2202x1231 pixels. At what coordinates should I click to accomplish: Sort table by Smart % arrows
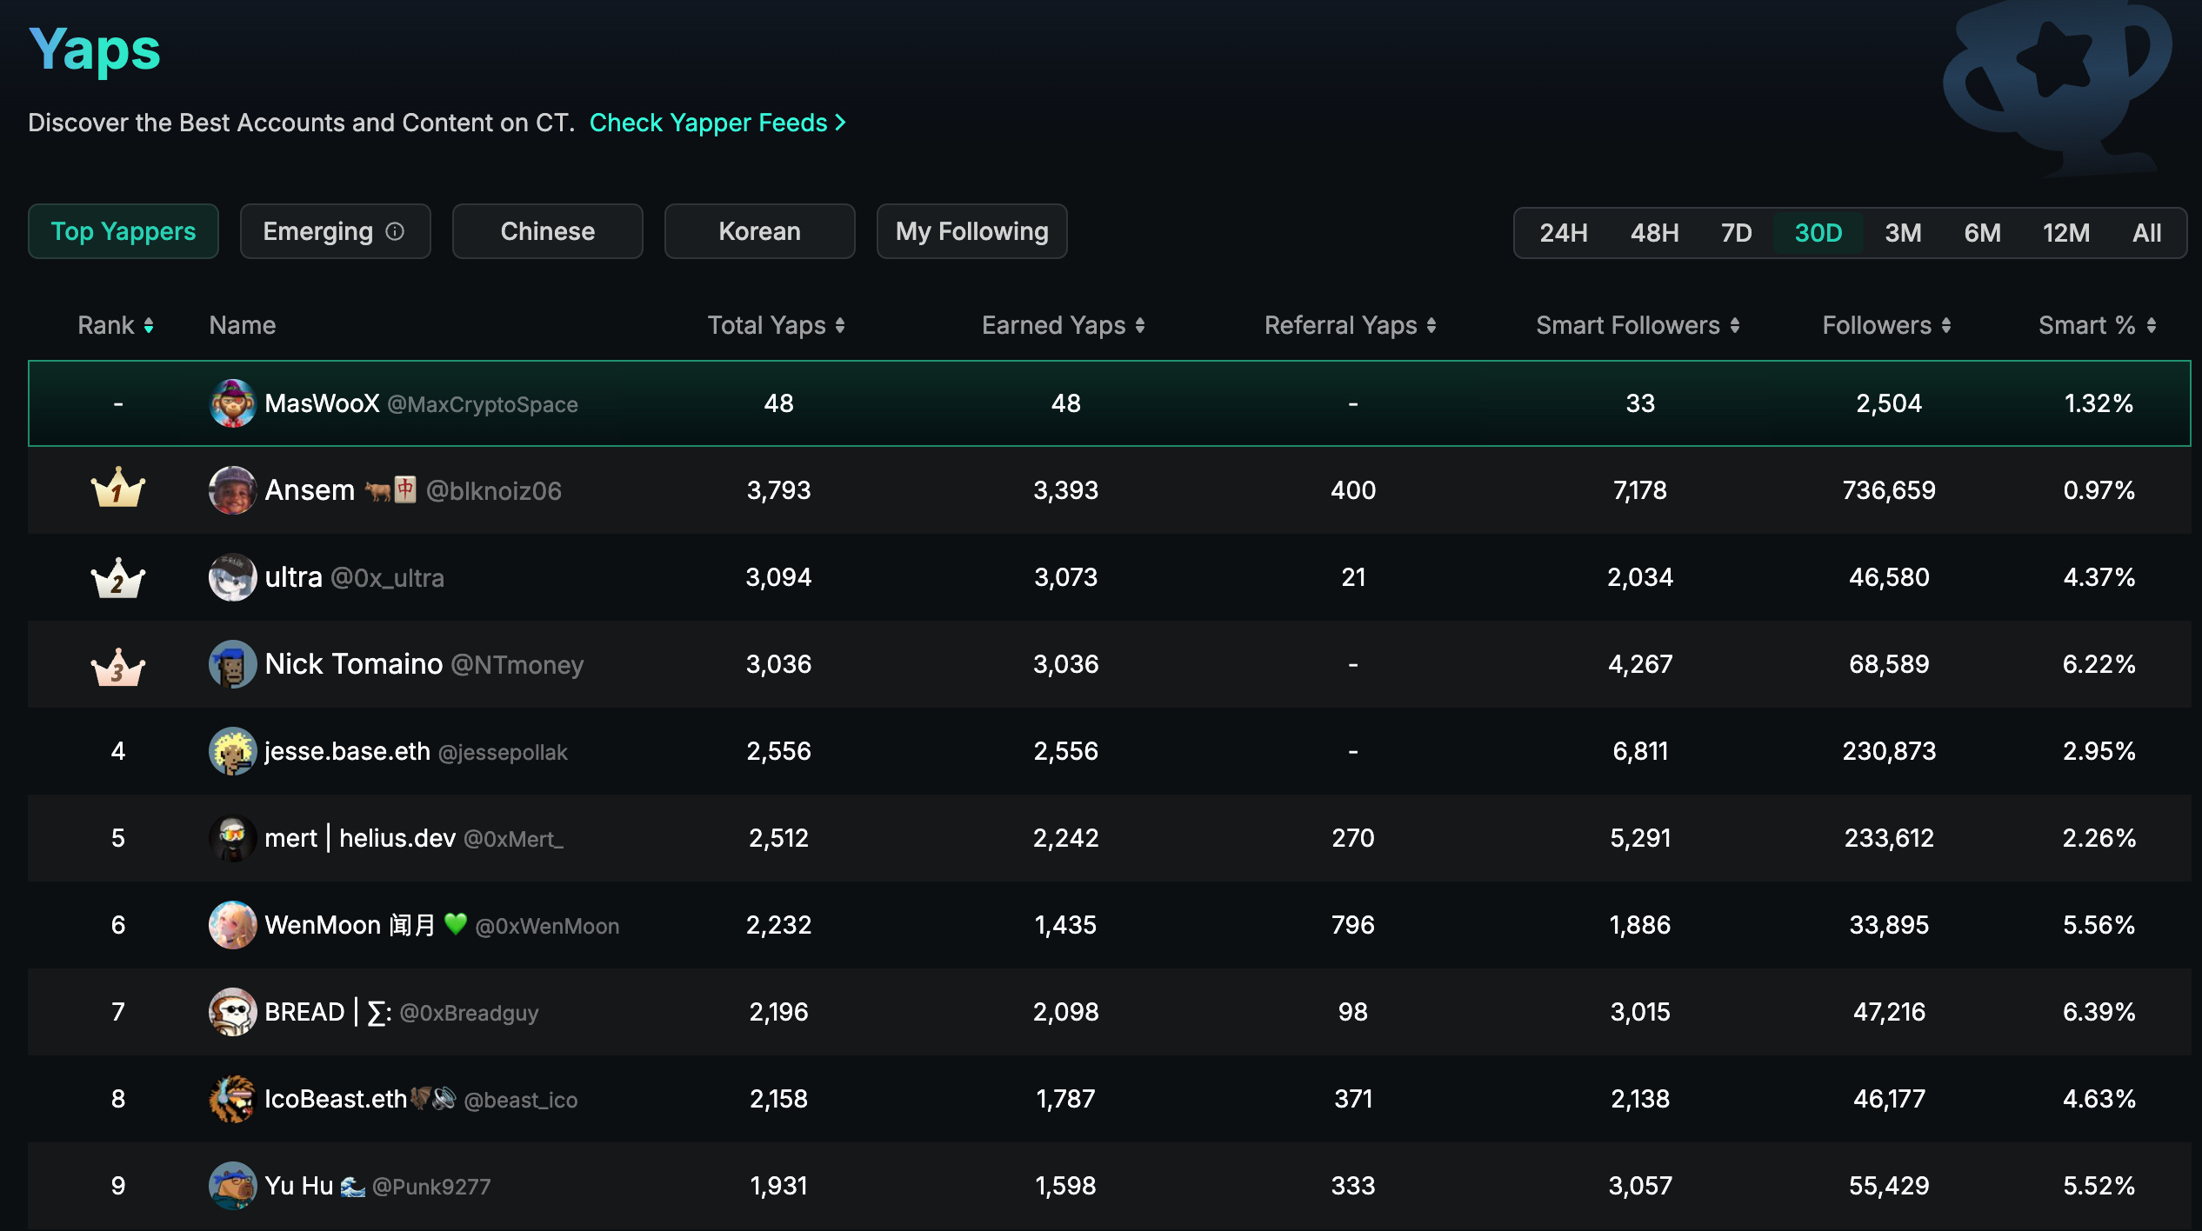pyautogui.click(x=2152, y=325)
